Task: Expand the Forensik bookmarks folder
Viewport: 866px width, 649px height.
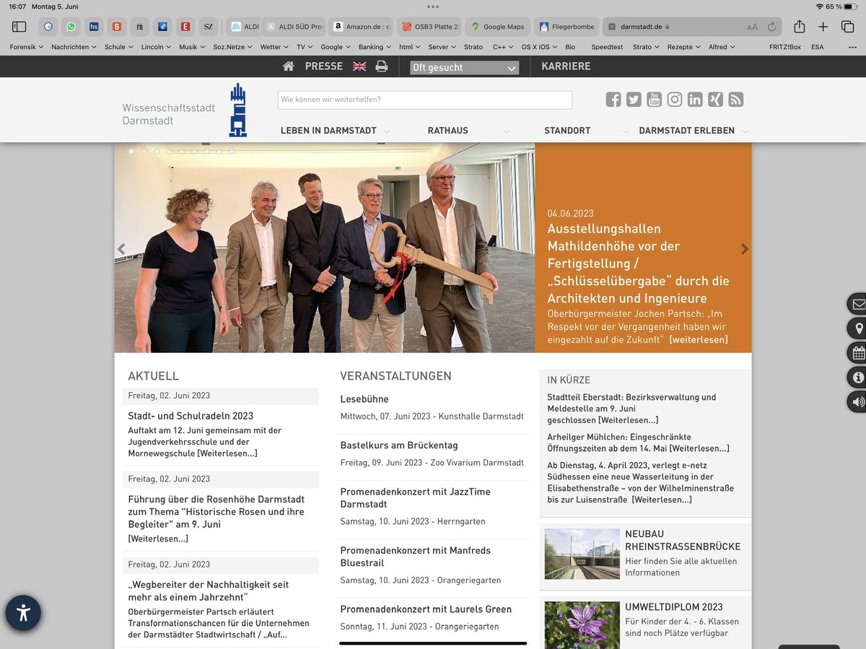Action: point(26,47)
